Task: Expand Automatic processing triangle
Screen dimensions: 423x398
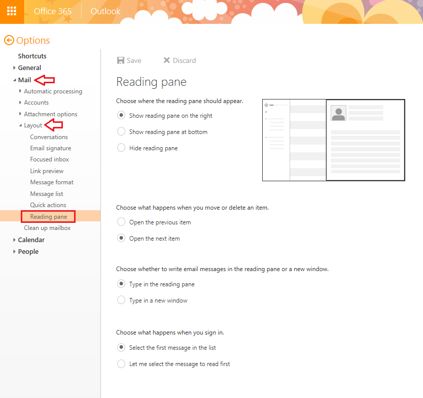Action: 20,91
